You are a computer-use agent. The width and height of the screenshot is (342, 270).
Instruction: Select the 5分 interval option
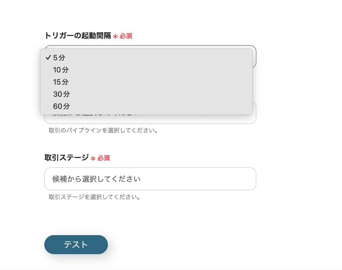(59, 57)
